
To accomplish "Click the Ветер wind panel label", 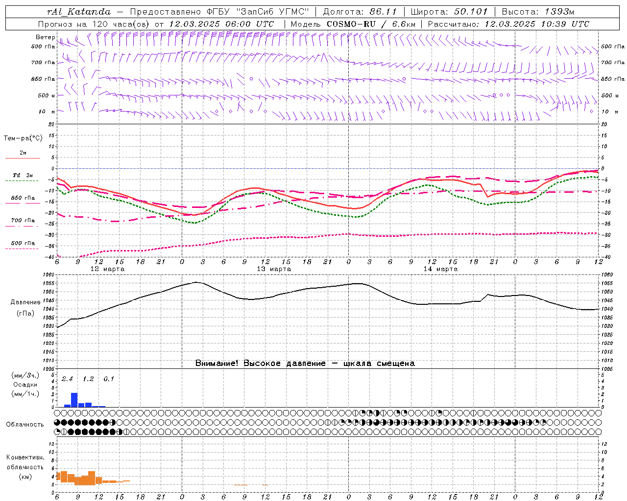I will tap(45, 37).
